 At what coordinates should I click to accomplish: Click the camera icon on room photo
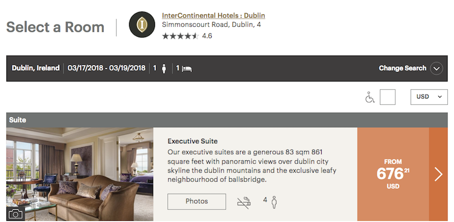[15, 213]
